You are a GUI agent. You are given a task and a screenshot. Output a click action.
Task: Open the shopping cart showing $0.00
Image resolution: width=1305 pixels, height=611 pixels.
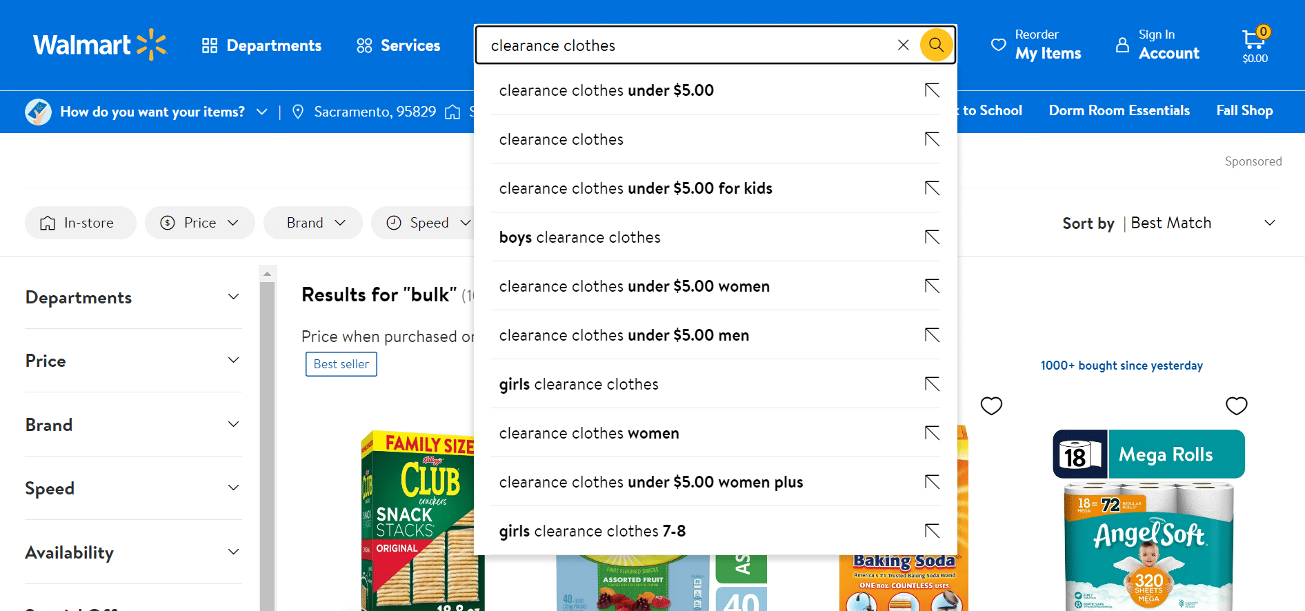(1255, 46)
